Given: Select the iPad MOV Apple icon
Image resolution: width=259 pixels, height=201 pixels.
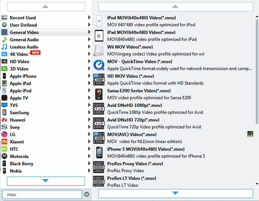Looking at the screenshot, I should click(98, 35).
